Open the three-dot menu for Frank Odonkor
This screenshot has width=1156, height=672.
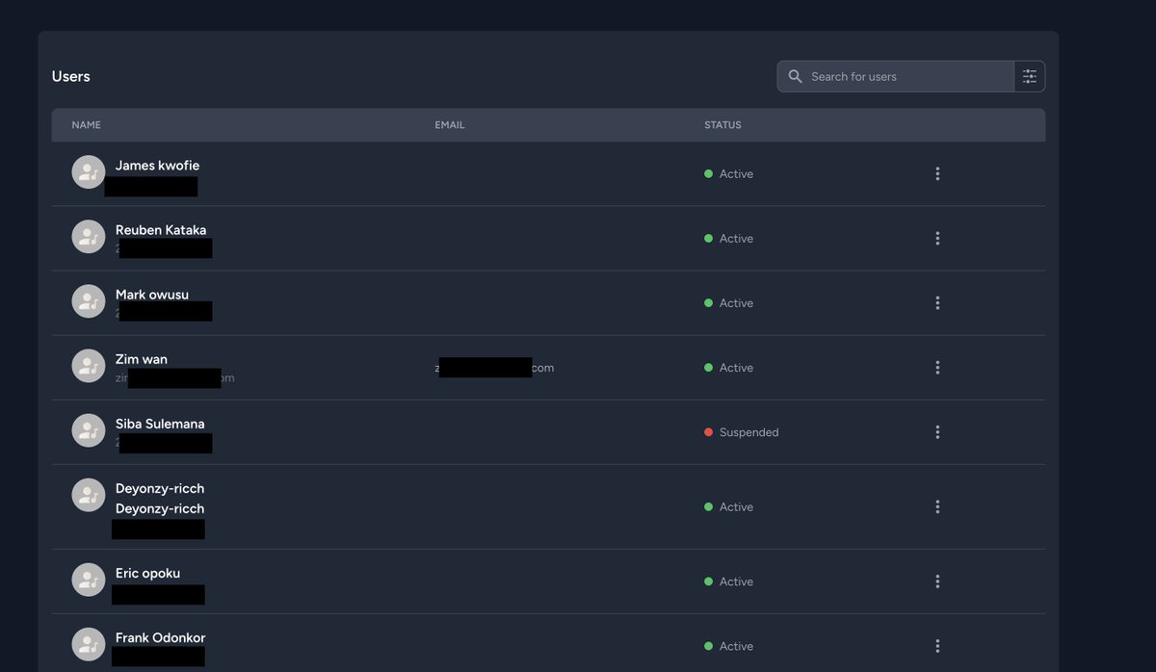[x=937, y=645]
